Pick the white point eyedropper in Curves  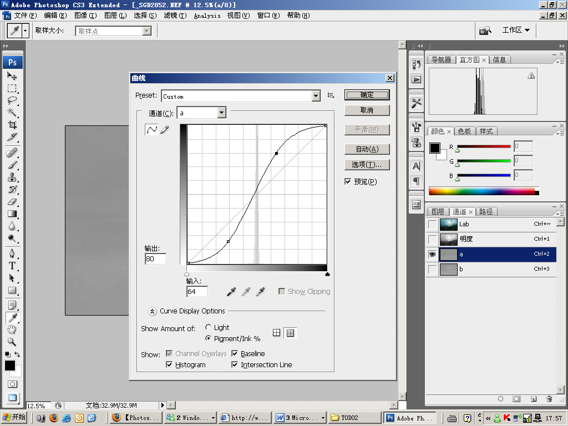[260, 292]
